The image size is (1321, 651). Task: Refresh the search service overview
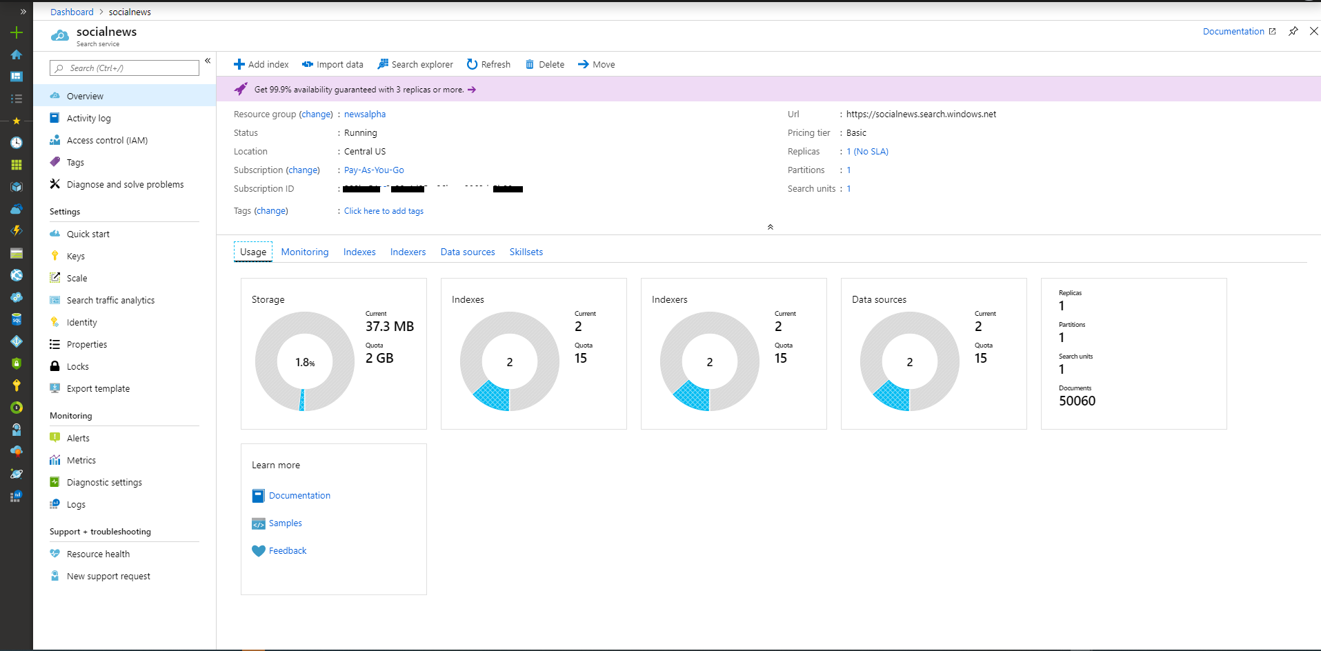tap(488, 64)
